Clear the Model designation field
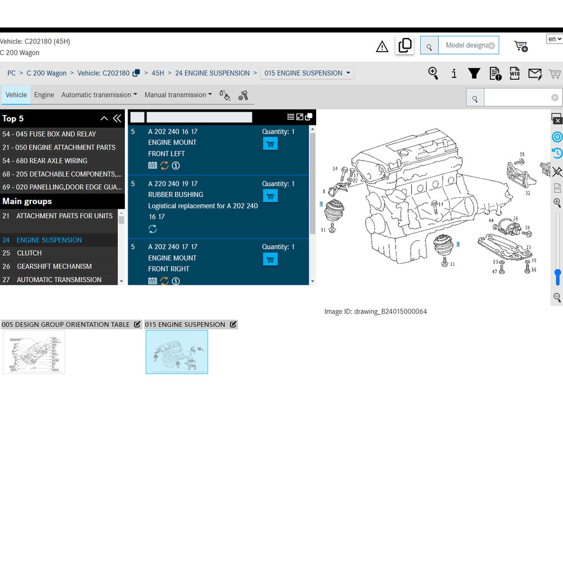The image size is (563, 563). point(492,46)
